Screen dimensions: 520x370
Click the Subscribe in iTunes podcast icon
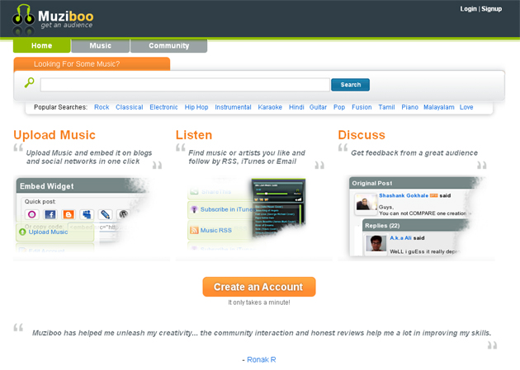click(194, 209)
